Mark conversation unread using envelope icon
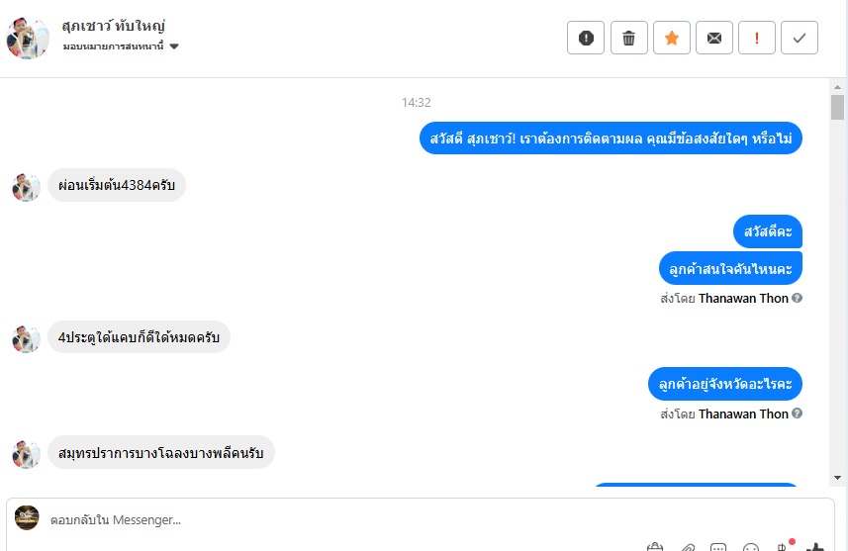Viewport: 848px width, 551px height. (714, 38)
